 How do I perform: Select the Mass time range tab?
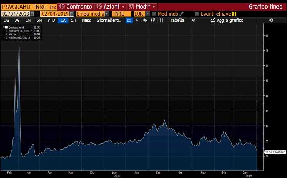(86, 20)
